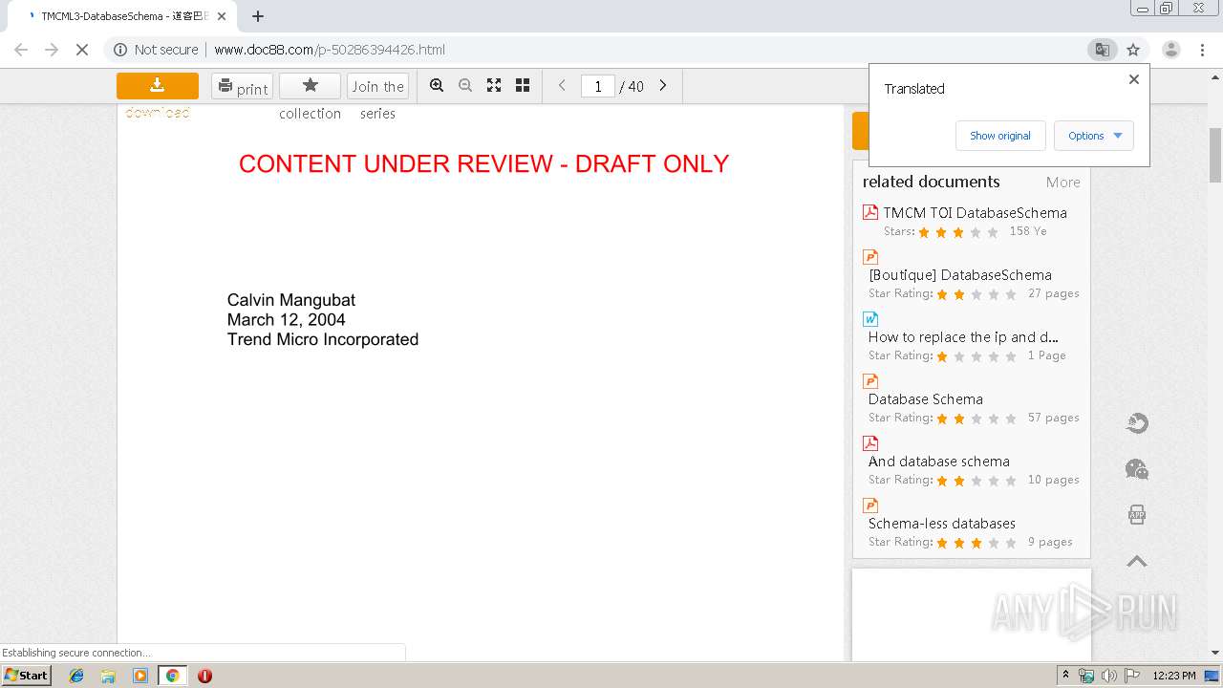This screenshot has height=688, width=1223.
Task: Click PDF icon of TMCM TOI DatabaseSchema
Action: tap(870, 212)
